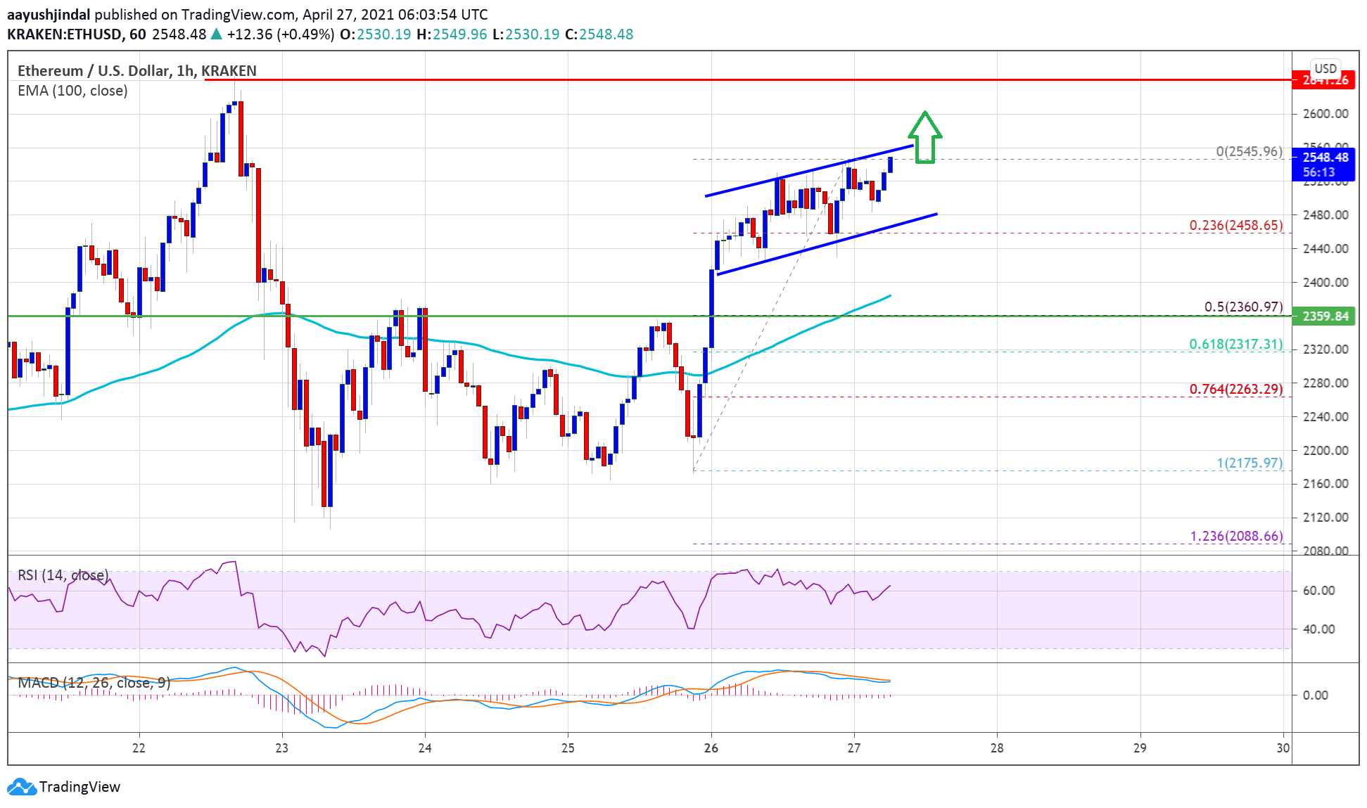
Task: Click the USD currency label box
Action: [1325, 68]
